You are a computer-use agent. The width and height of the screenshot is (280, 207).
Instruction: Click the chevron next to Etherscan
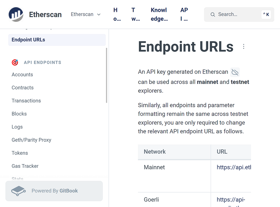coord(99,14)
